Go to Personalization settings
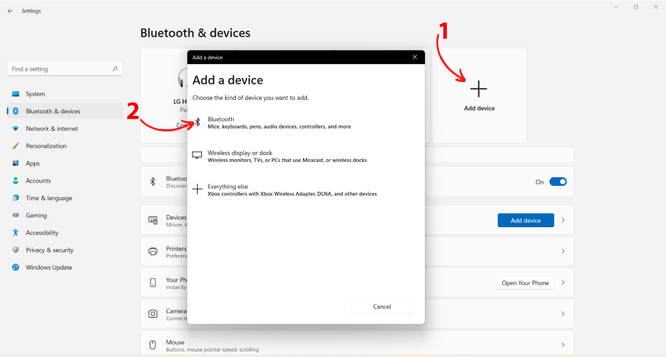666x357 pixels. [x=65, y=147]
